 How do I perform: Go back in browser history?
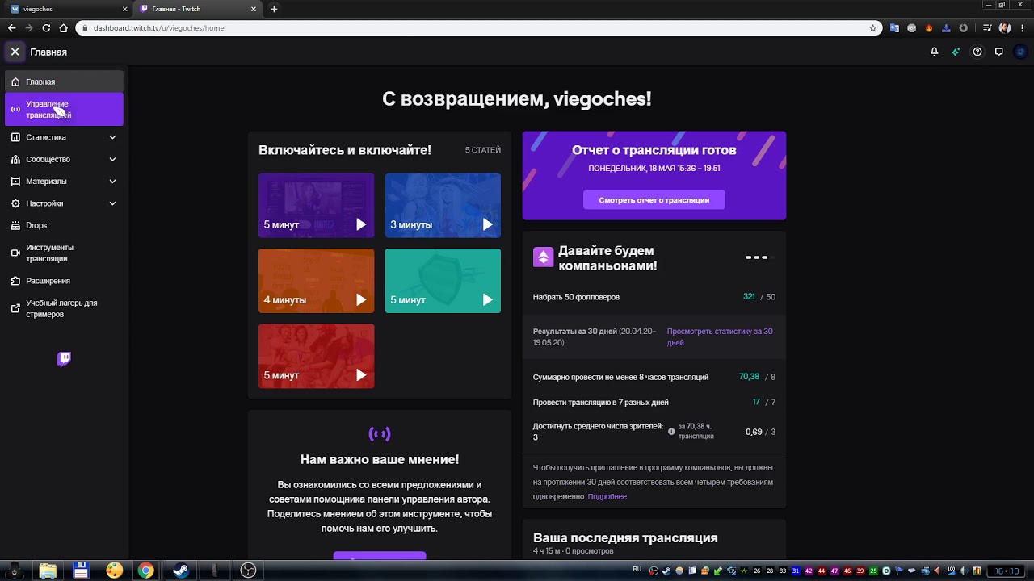(11, 28)
